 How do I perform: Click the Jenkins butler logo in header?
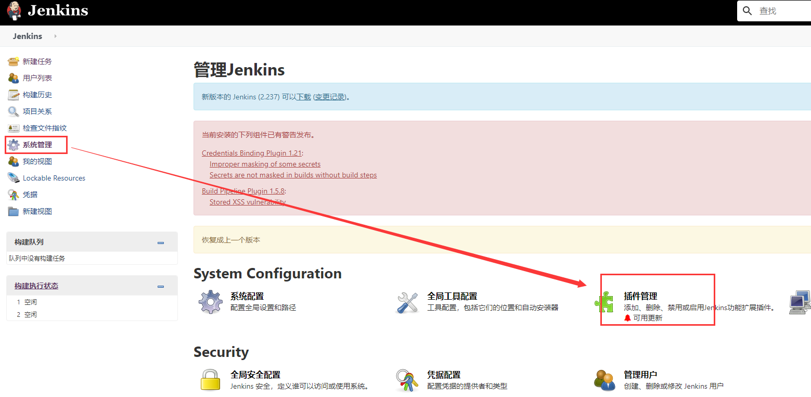pyautogui.click(x=14, y=11)
